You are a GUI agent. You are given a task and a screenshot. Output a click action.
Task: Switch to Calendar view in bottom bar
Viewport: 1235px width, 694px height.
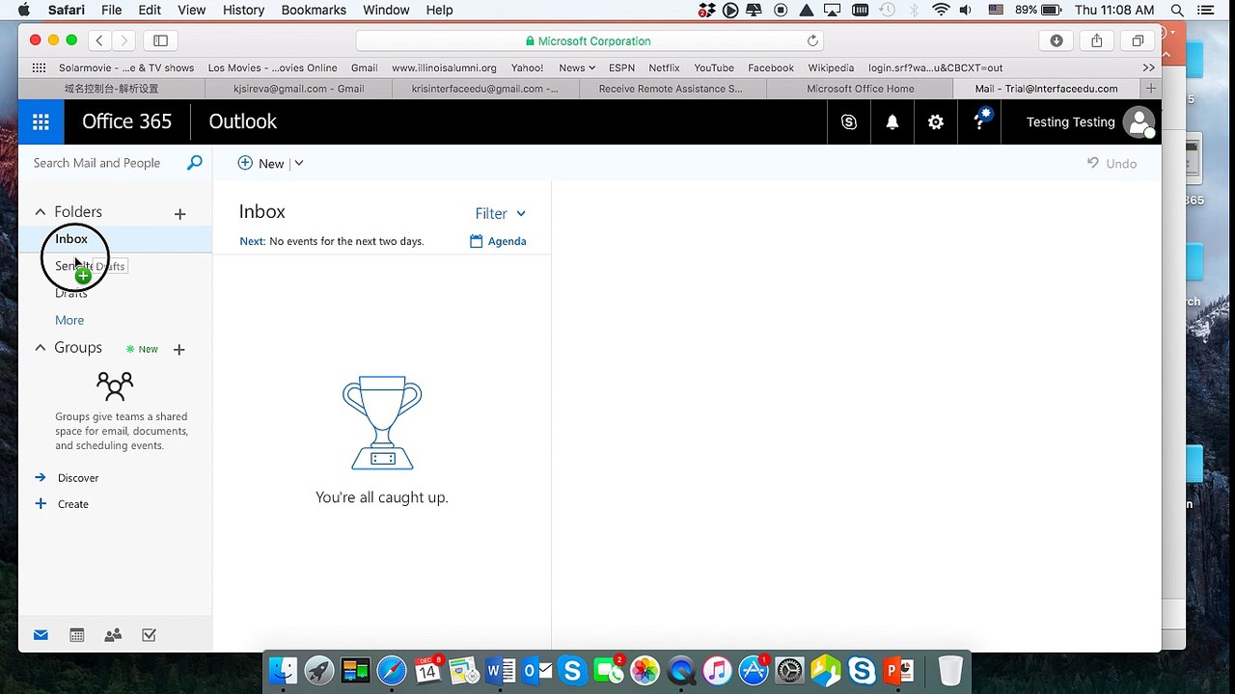coord(77,635)
